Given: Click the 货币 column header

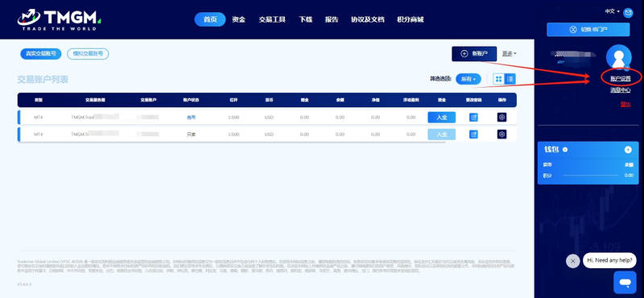Looking at the screenshot, I should tap(269, 101).
